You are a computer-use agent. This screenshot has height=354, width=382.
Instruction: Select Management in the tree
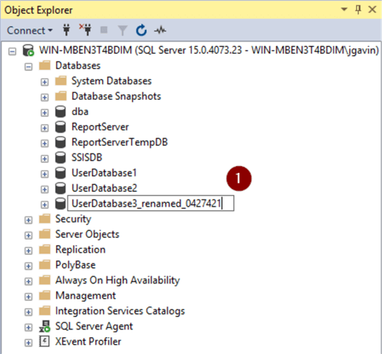point(86,296)
